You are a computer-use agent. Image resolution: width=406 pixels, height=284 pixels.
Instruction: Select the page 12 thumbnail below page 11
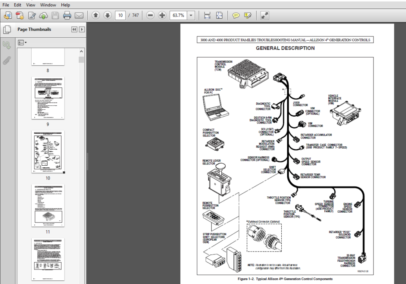(48, 259)
